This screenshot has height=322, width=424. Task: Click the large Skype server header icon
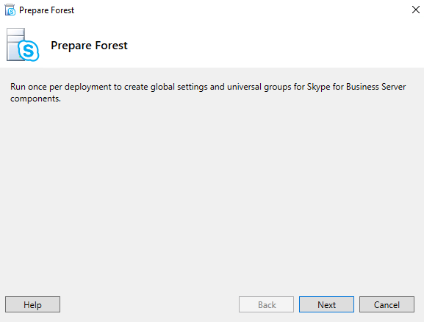[x=23, y=45]
